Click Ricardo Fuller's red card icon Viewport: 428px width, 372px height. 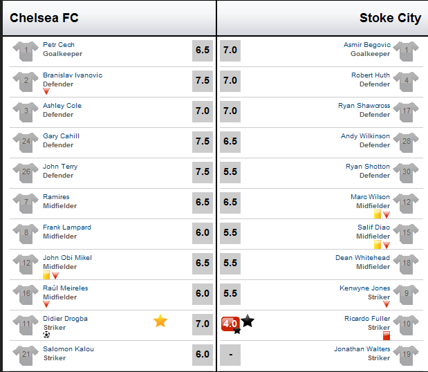[x=387, y=335]
